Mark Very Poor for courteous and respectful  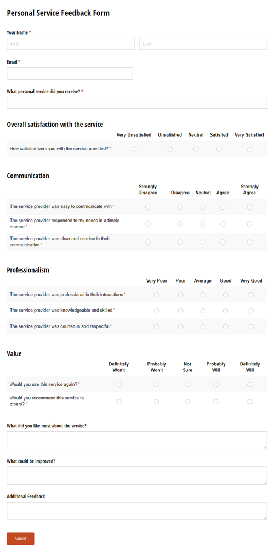click(x=157, y=326)
